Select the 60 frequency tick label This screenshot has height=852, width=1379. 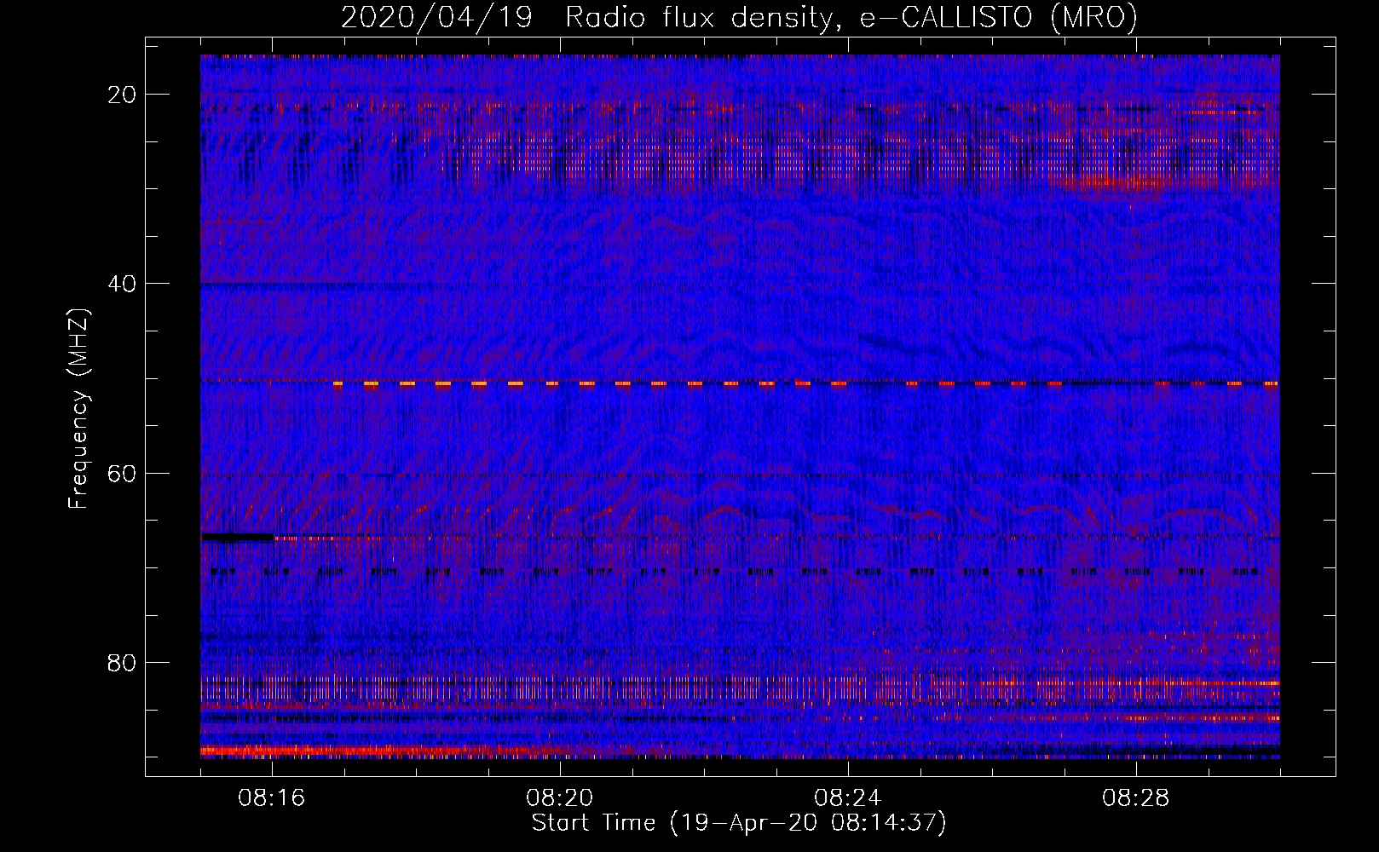pos(123,473)
